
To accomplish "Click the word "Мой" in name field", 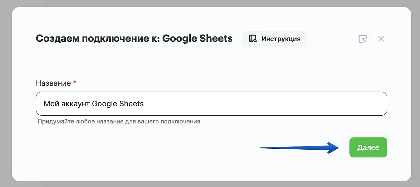I will pyautogui.click(x=50, y=104).
